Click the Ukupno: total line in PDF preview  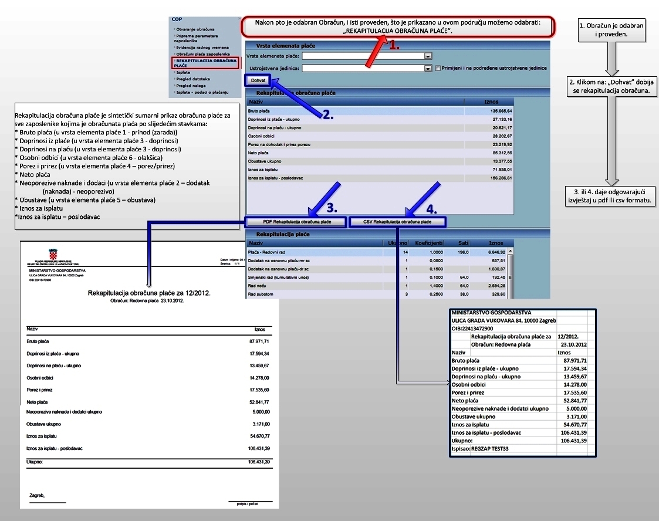[149, 462]
